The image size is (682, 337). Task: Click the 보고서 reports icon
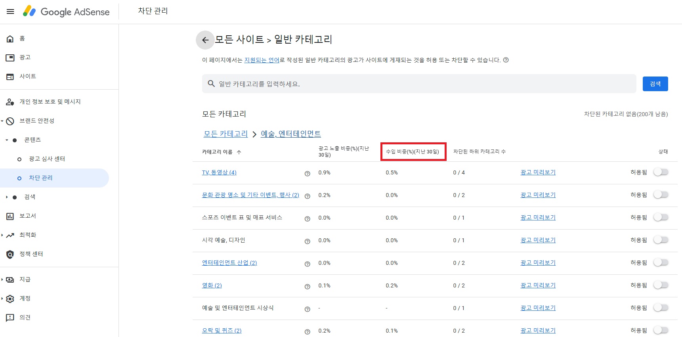(10, 216)
